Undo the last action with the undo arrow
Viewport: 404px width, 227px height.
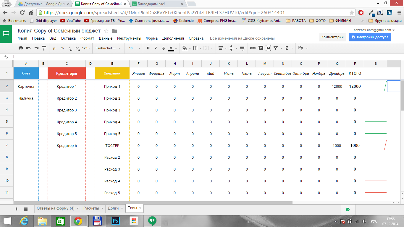(x=28, y=48)
